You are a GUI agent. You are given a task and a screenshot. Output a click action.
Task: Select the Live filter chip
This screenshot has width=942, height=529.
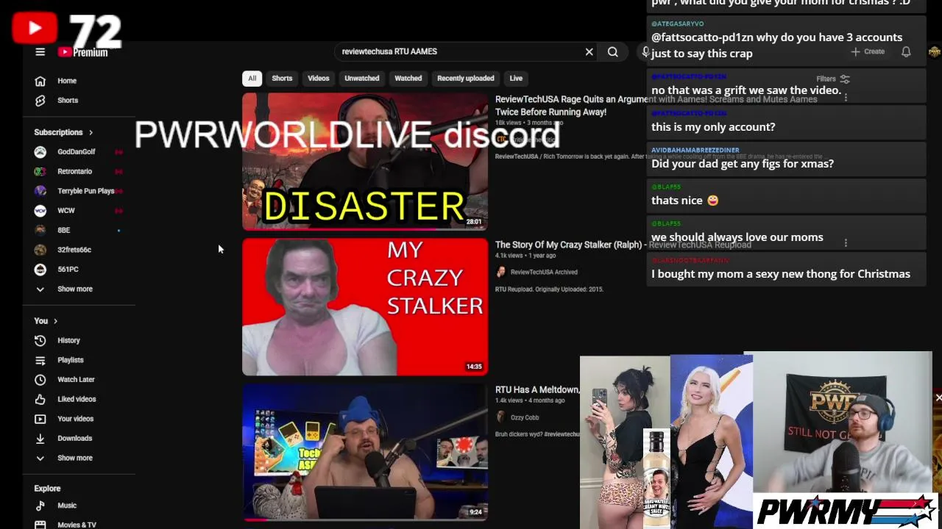[516, 78]
